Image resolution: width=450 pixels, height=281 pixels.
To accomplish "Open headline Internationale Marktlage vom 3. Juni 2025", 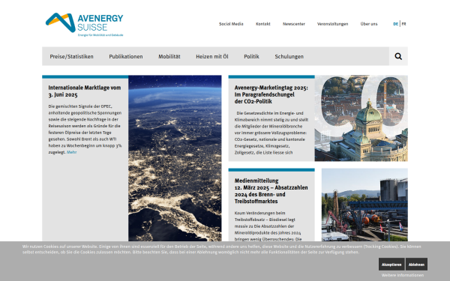I will [84, 91].
